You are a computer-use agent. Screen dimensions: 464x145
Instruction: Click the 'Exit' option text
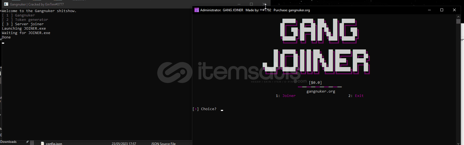click(359, 96)
